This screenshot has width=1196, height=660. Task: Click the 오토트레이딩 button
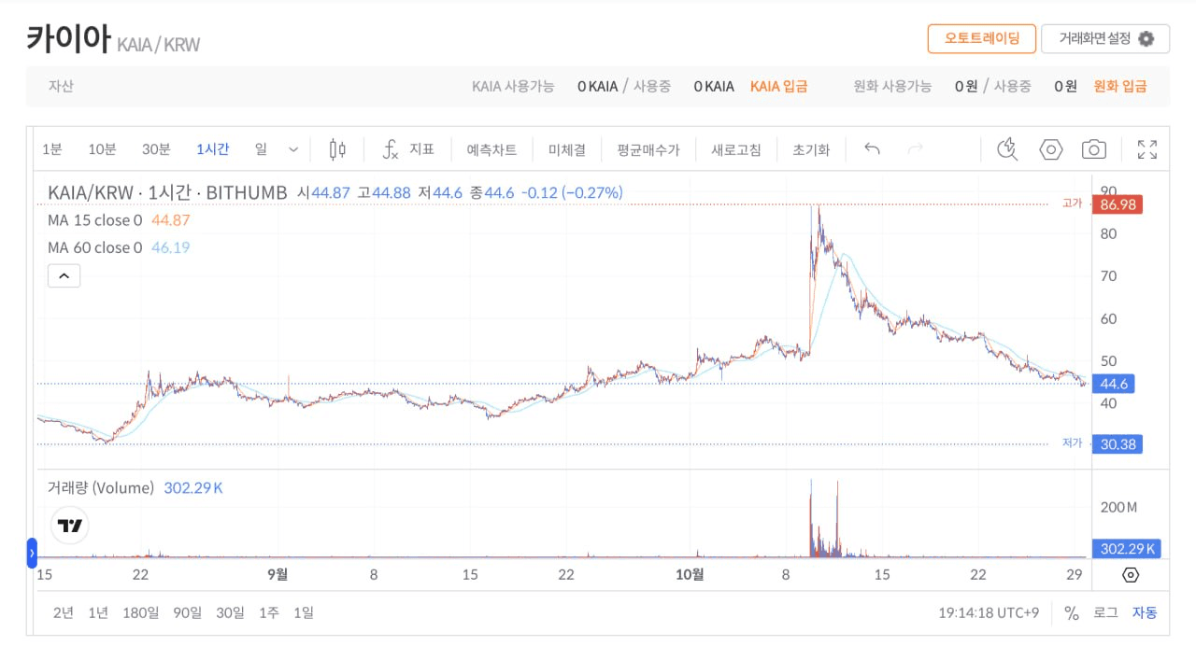(x=982, y=39)
